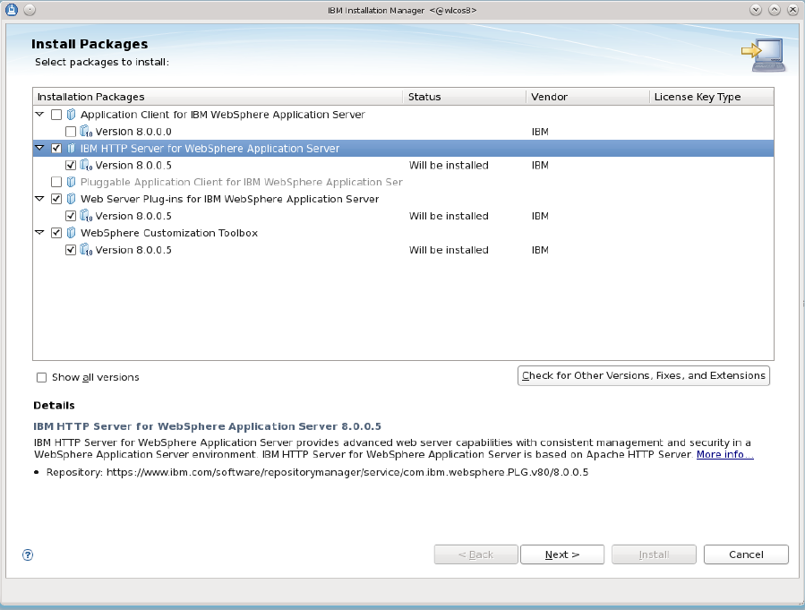Viewport: 805px width, 610px height.
Task: Click Version 8.0.0.0 version icon
Action: pyautogui.click(x=86, y=132)
